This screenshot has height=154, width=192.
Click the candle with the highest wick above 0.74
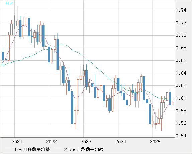[17, 23]
